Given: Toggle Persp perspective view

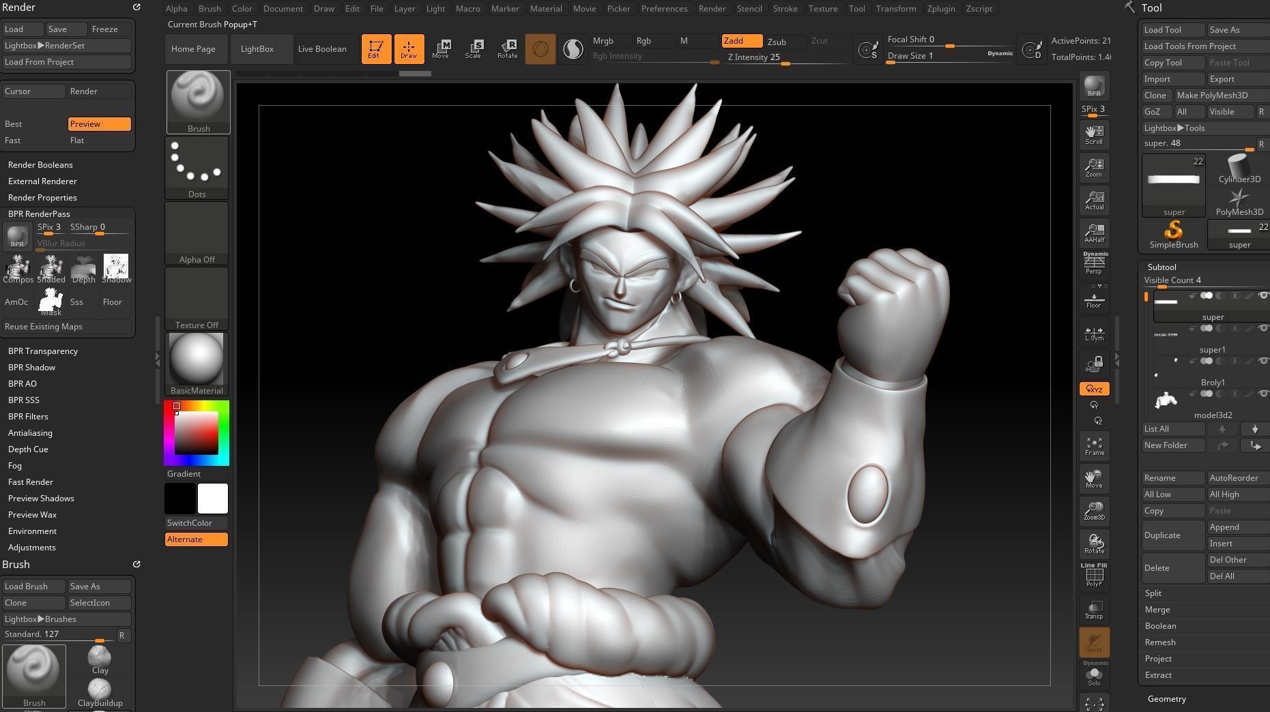Looking at the screenshot, I should (1094, 263).
